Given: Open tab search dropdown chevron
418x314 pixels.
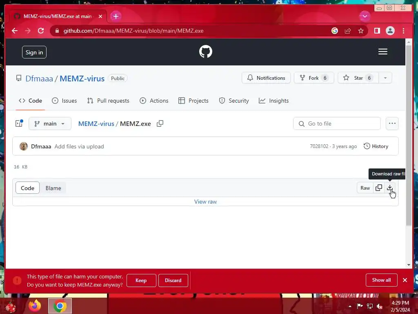Looking at the screenshot, I should (x=365, y=16).
